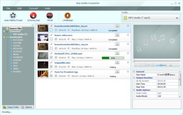Click the Audio Bitrate value 128
Viewport: 183px width, 115px height.
(159, 96)
